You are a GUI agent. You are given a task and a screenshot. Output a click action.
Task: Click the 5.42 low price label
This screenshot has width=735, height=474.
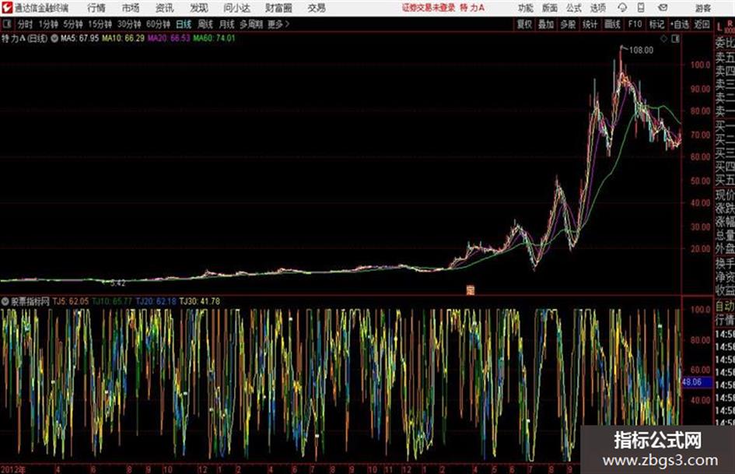point(117,283)
